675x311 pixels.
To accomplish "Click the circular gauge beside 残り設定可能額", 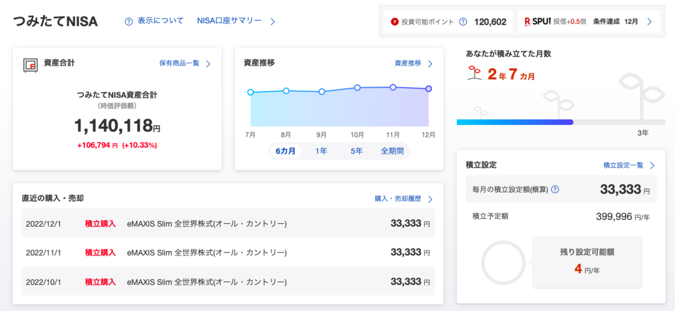I will pyautogui.click(x=503, y=263).
